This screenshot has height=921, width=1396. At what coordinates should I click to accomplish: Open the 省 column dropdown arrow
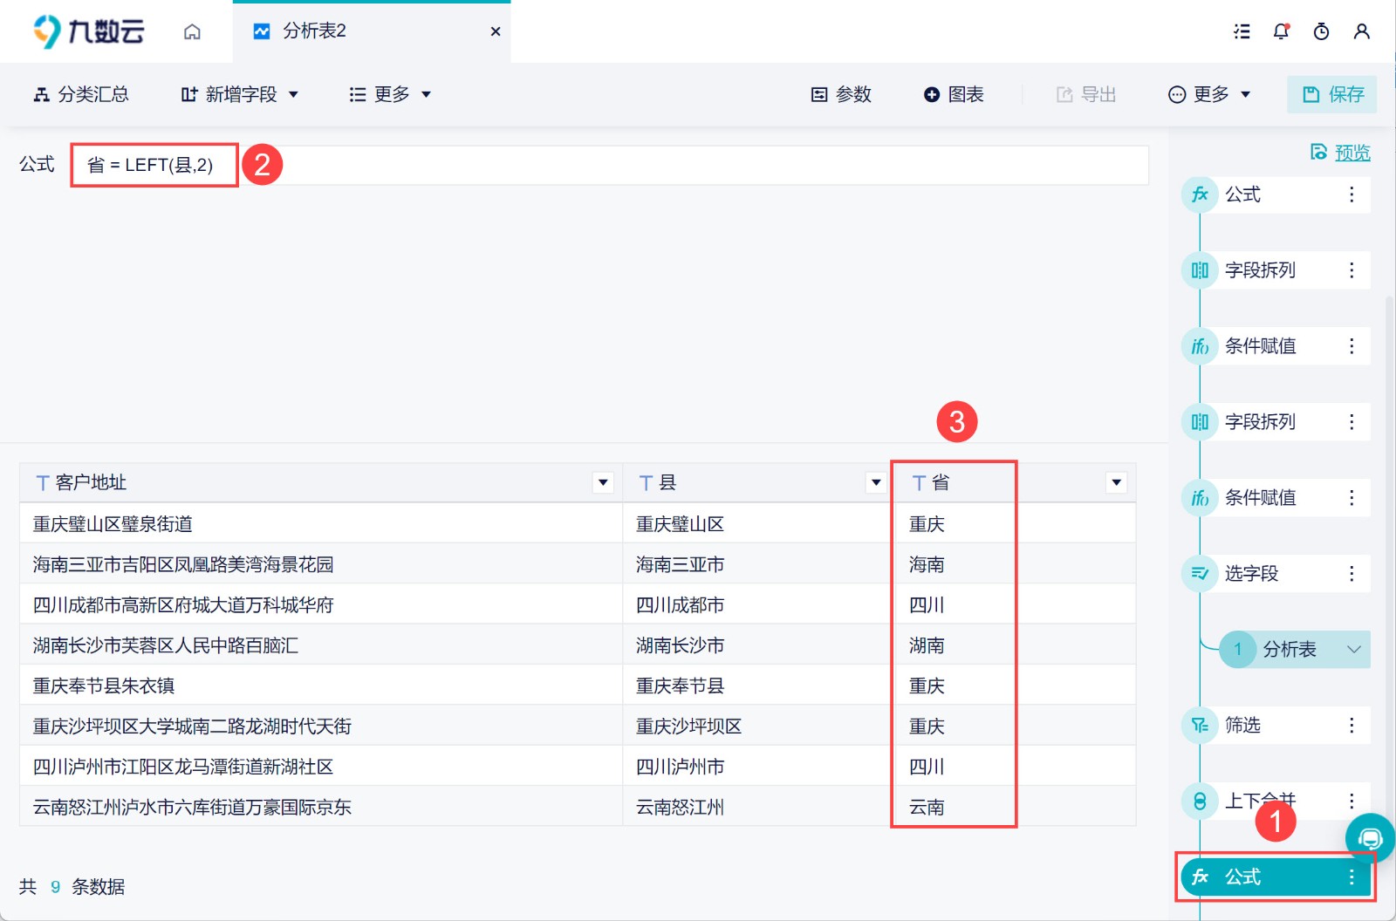coord(1116,482)
